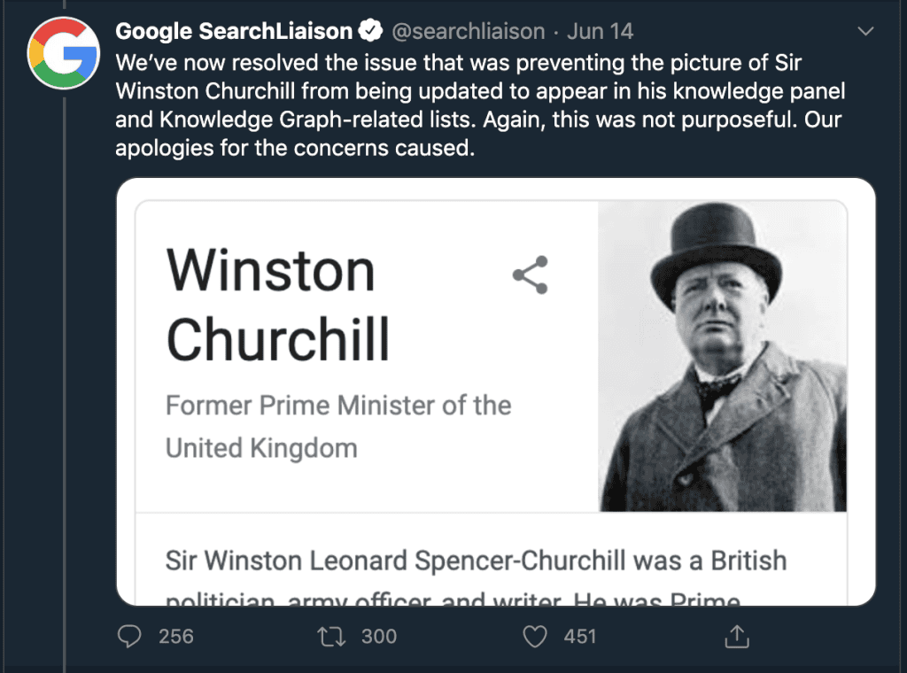Image resolution: width=907 pixels, height=673 pixels.
Task: Click the 256 replies count
Action: point(175,636)
